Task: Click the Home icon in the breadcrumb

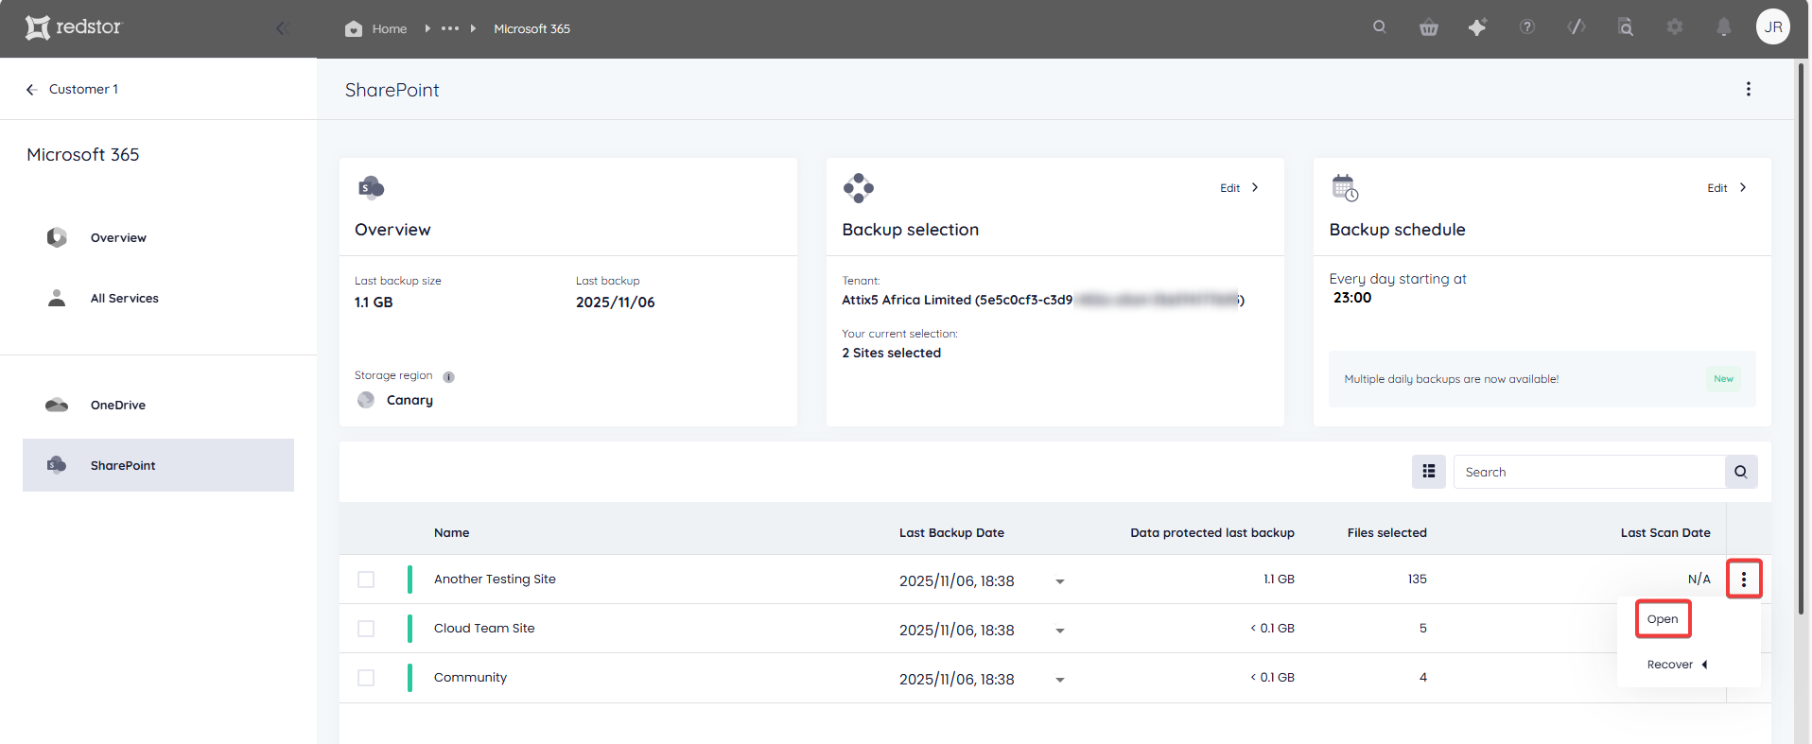Action: tap(354, 28)
